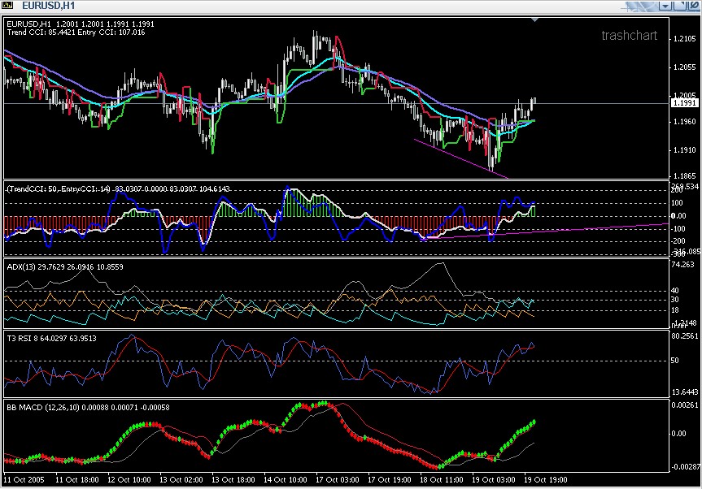Click the 0.00261 MACD scale value
Image resolution: width=702 pixels, height=489 pixels.
tap(685, 405)
